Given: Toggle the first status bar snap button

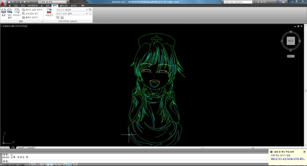Looking at the screenshot, I should (x=30, y=165).
